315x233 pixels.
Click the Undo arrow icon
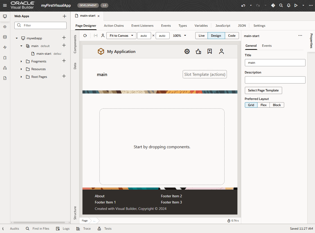(x=243, y=5)
